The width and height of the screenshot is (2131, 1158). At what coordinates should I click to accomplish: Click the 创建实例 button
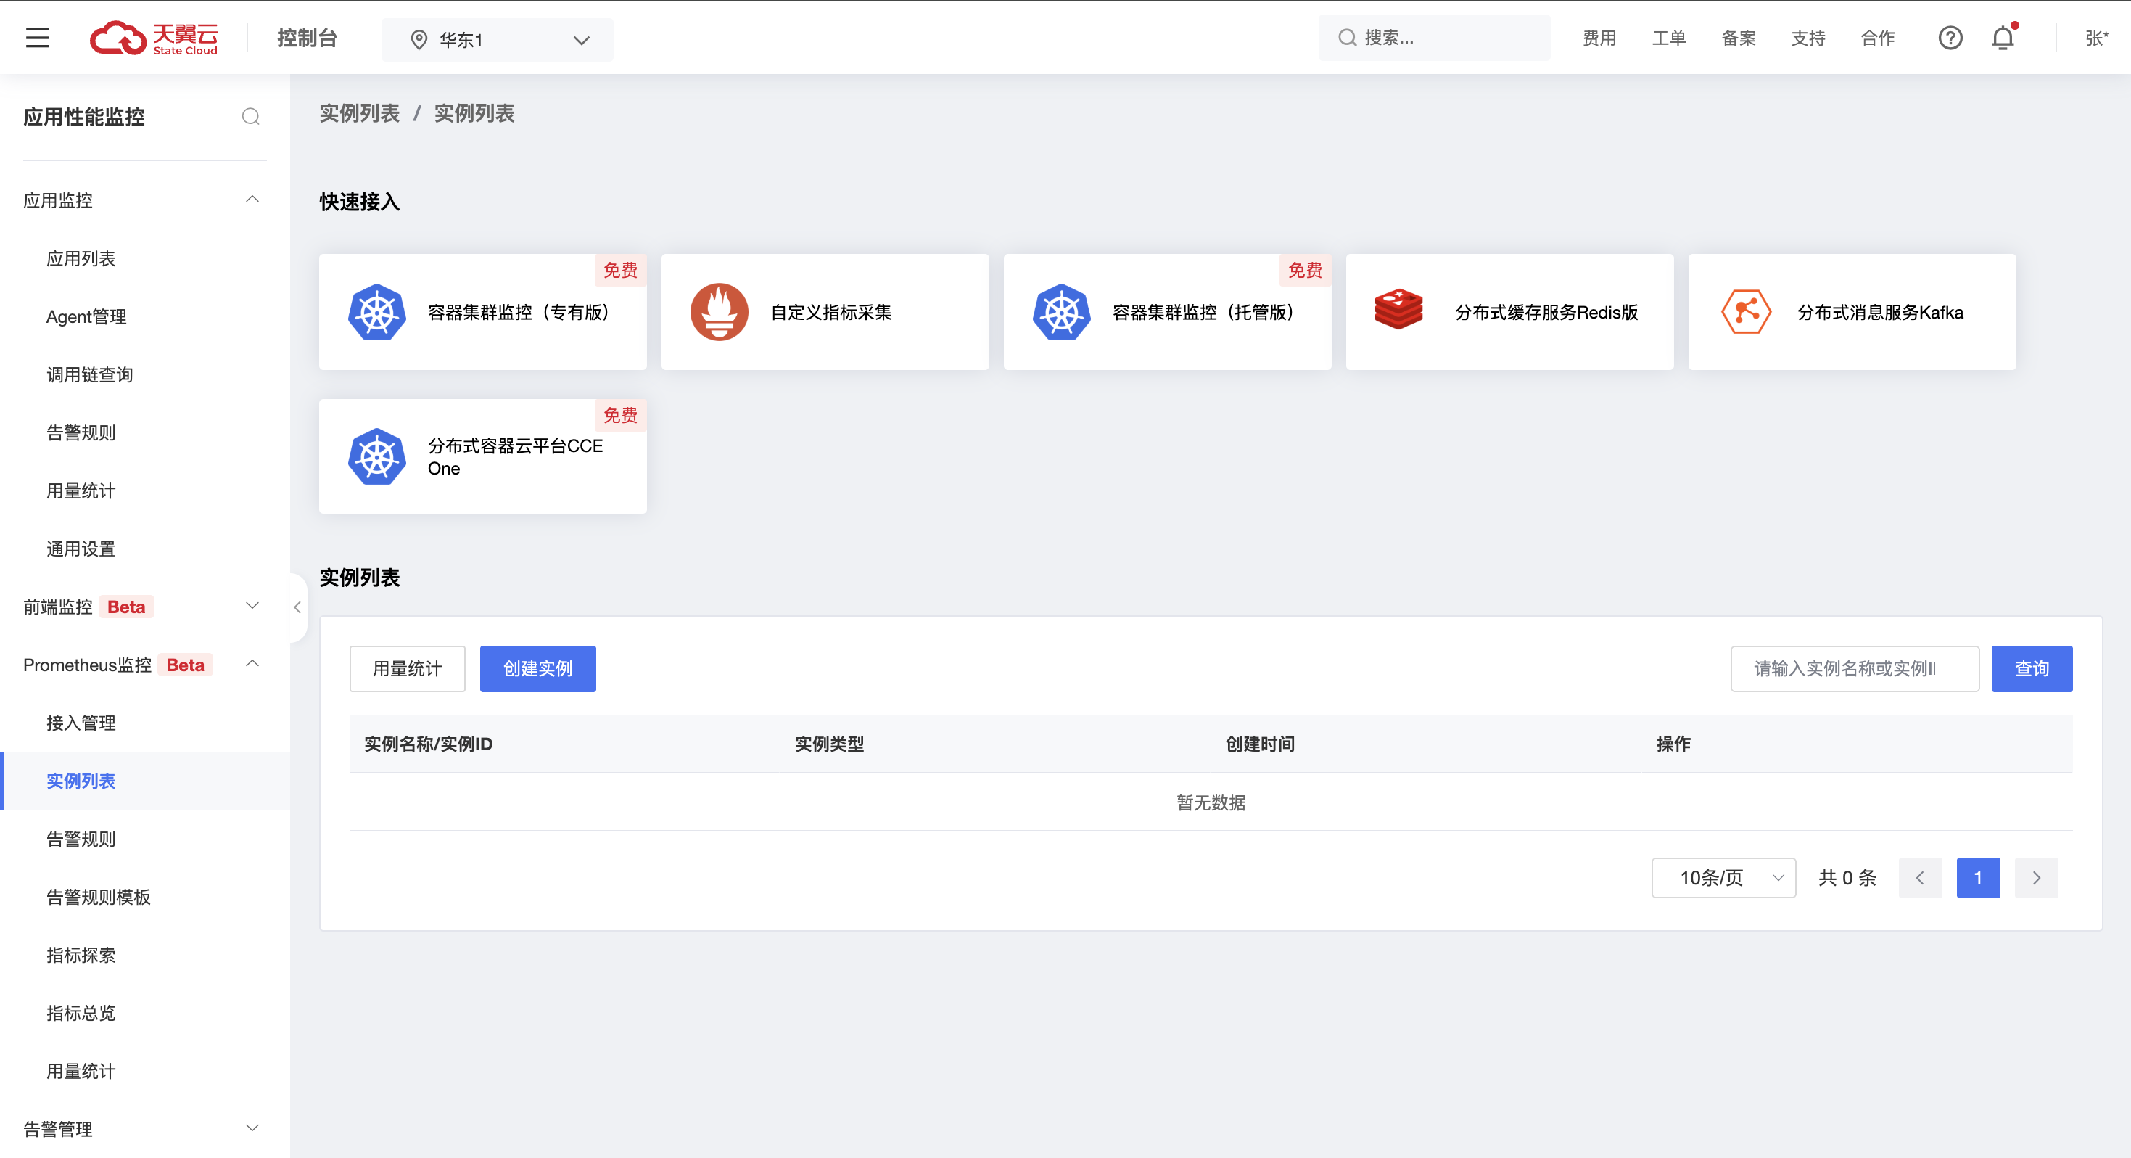537,669
